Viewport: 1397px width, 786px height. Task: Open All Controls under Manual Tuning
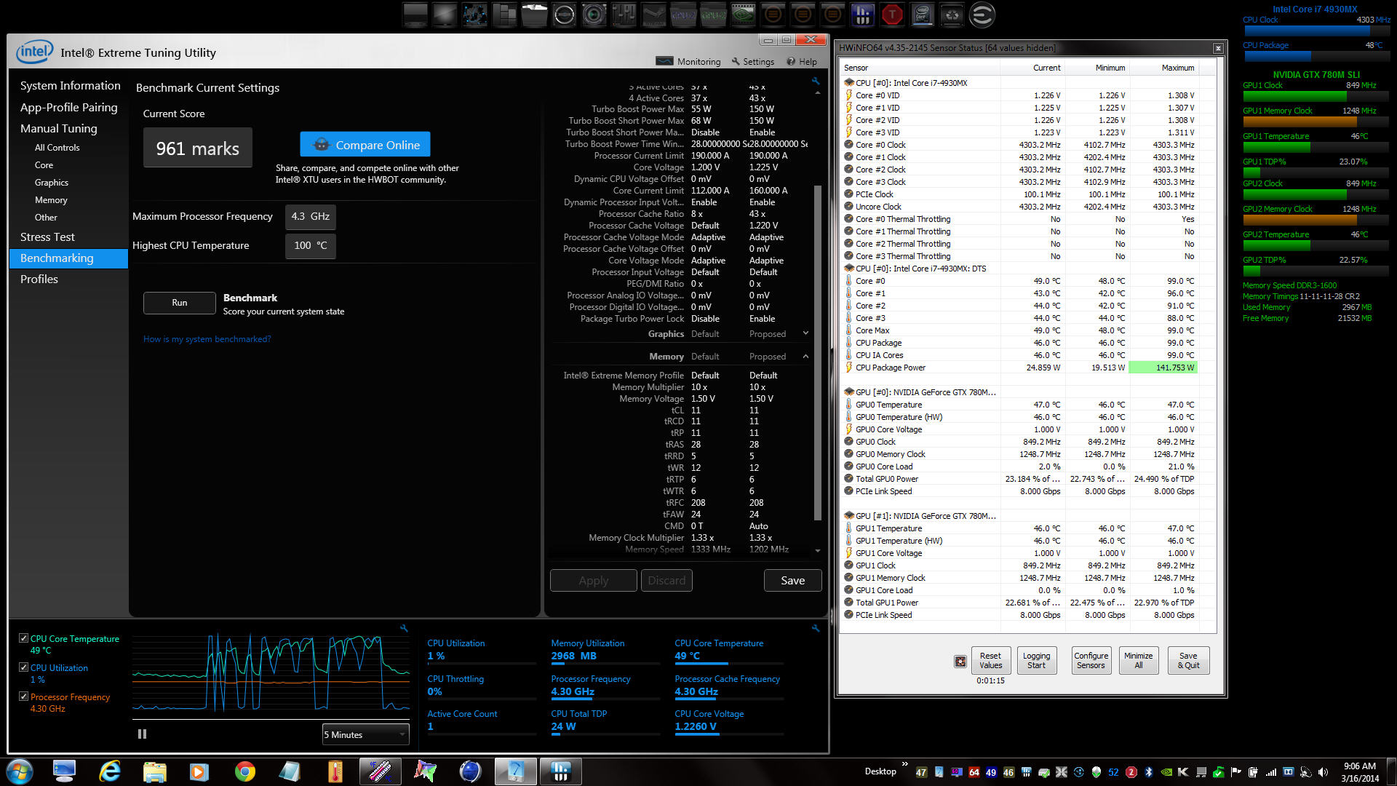point(57,147)
